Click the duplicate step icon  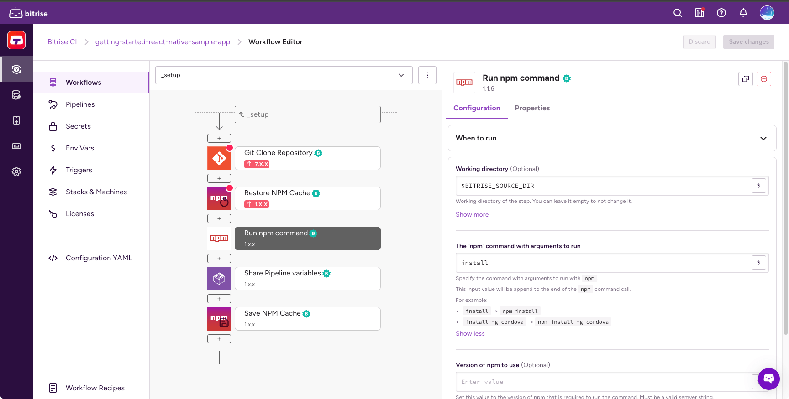pos(746,79)
